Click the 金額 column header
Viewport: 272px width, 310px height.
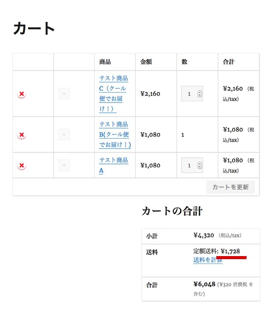click(146, 62)
